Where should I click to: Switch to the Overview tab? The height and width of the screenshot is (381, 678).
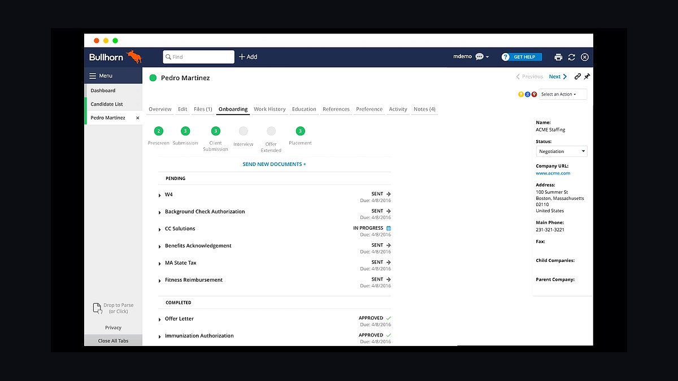coord(160,109)
